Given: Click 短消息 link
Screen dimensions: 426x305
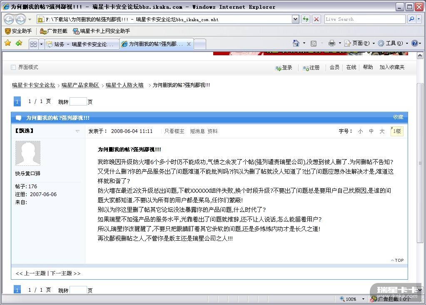Looking at the screenshot, I should (x=197, y=131).
